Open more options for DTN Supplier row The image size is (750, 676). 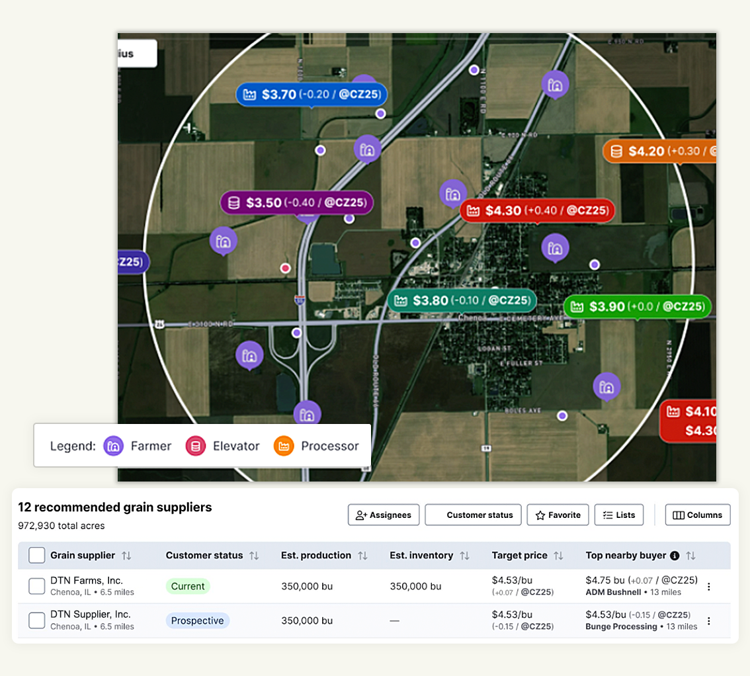click(x=709, y=621)
